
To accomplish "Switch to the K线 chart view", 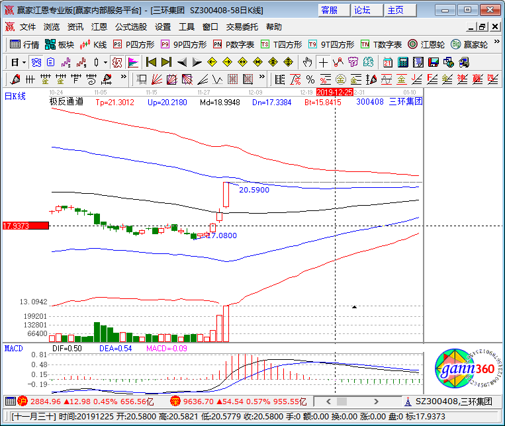I will 93,44.
